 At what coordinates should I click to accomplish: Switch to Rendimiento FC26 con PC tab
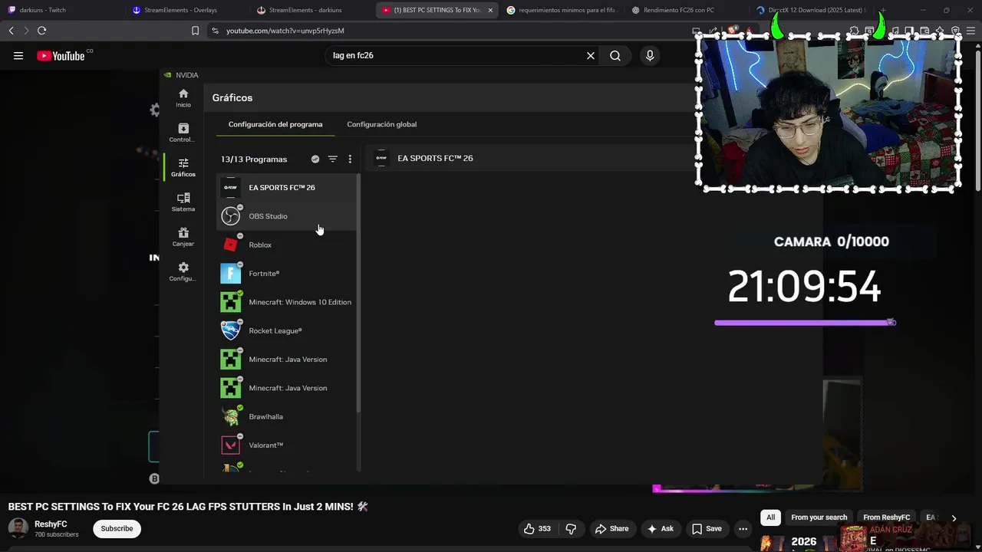click(x=685, y=10)
